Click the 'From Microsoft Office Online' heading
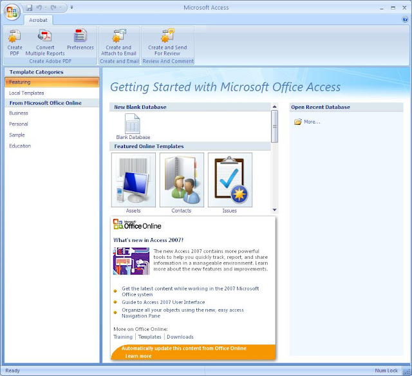Viewport: 412px width, 376px height. pyautogui.click(x=46, y=103)
